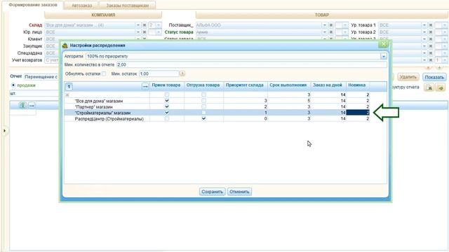Close the Настройки распределения dialog with the X
This screenshot has width=449, height=252.
pos(383,44)
